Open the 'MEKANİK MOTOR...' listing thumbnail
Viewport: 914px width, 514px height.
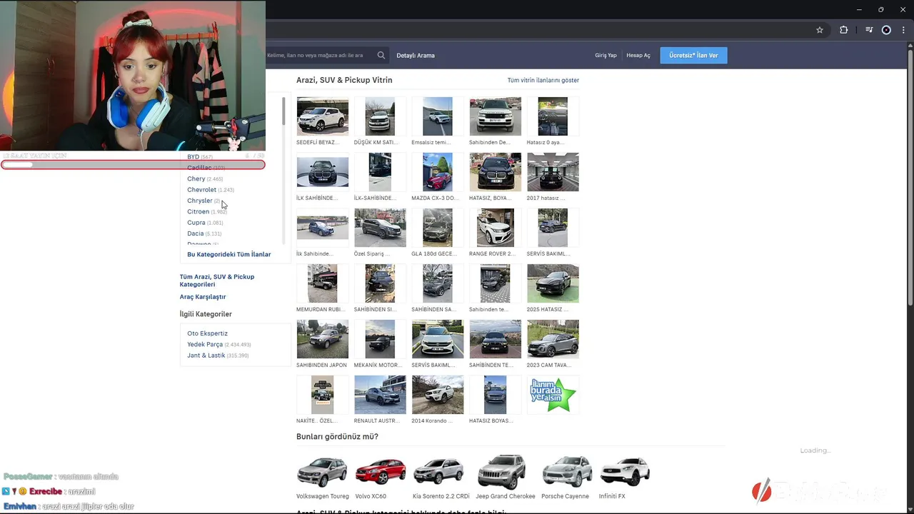point(380,339)
